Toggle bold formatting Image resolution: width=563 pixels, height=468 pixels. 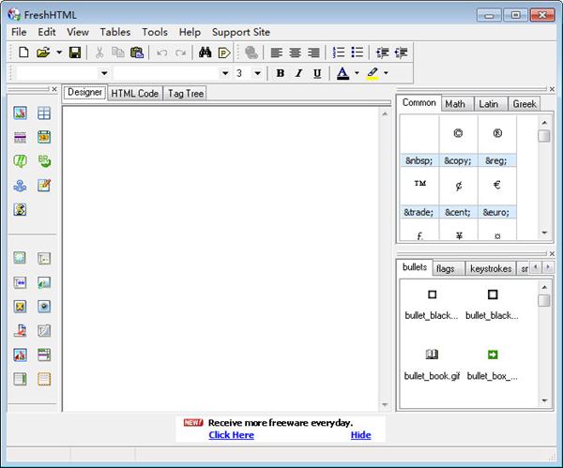tap(280, 73)
